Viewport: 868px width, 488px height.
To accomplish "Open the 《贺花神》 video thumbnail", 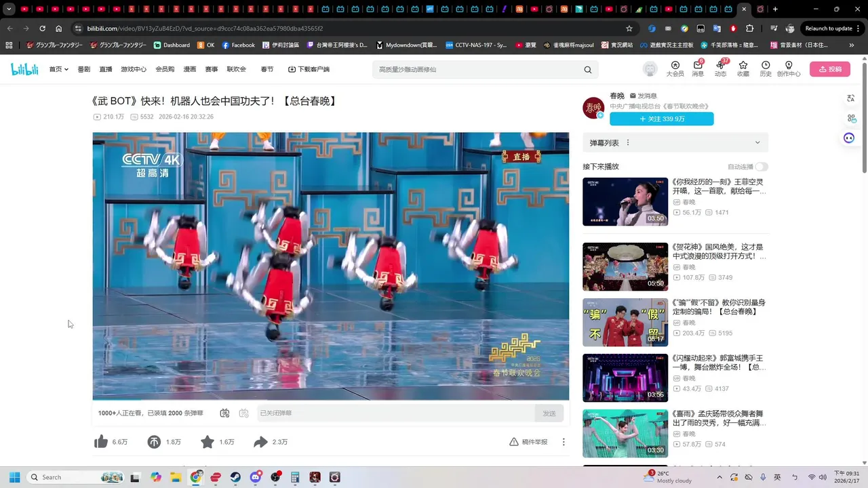I will 625,266.
